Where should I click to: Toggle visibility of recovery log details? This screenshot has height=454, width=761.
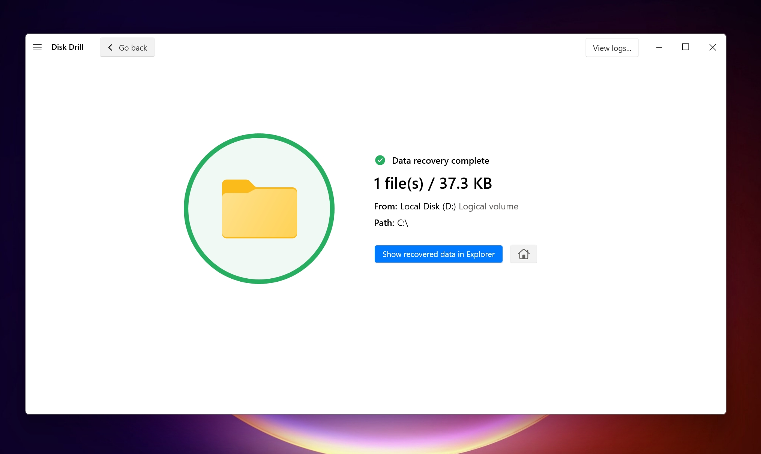pyautogui.click(x=612, y=48)
